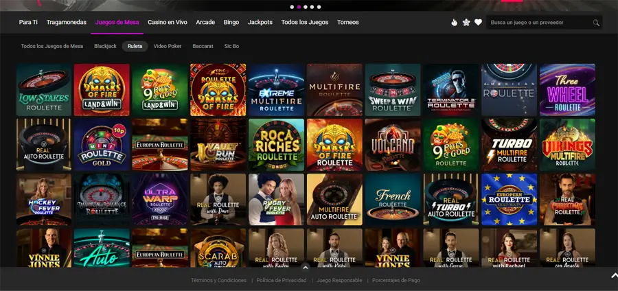This screenshot has width=618, height=291.
Task: Launch Roca Riches Roulette
Action: click(276, 145)
